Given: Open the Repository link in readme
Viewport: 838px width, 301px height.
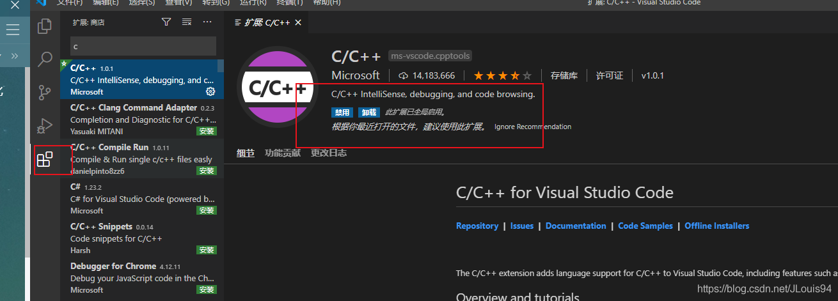Looking at the screenshot, I should 477,226.
